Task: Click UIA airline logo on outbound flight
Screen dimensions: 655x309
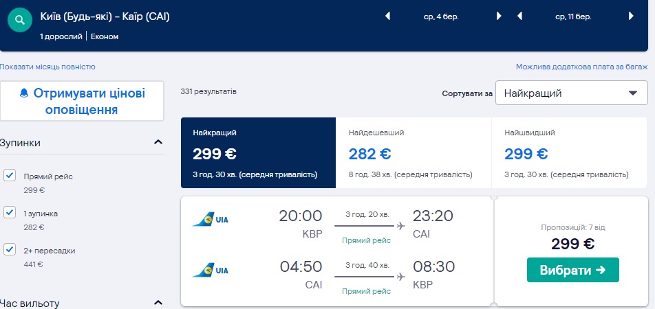Action: coord(211,220)
